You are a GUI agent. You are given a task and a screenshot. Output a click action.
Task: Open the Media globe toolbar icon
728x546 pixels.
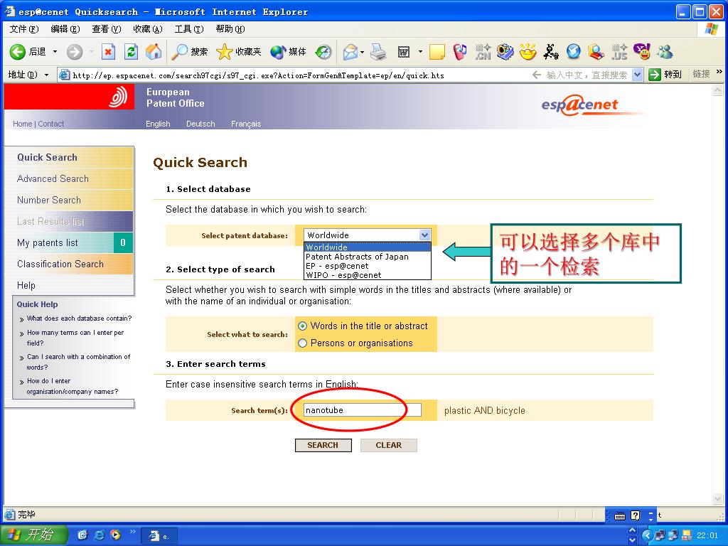(x=278, y=52)
